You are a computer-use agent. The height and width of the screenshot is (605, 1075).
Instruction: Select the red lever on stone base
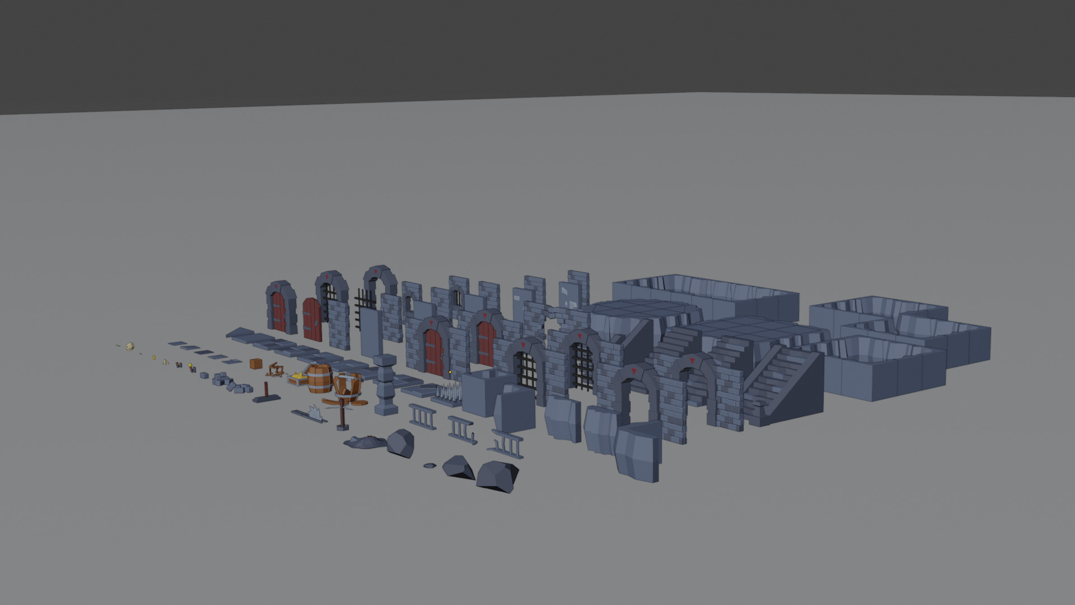[265, 393]
